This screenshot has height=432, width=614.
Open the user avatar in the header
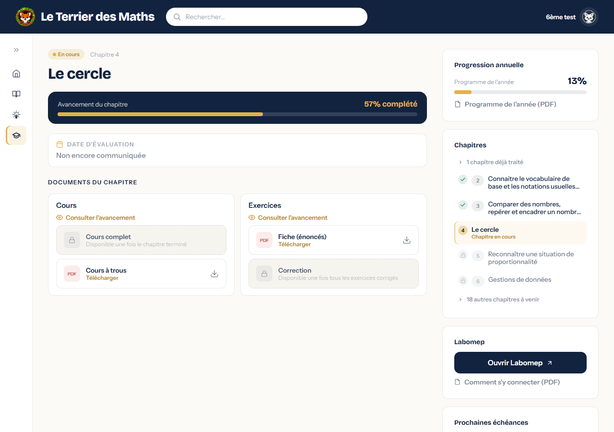tap(589, 17)
